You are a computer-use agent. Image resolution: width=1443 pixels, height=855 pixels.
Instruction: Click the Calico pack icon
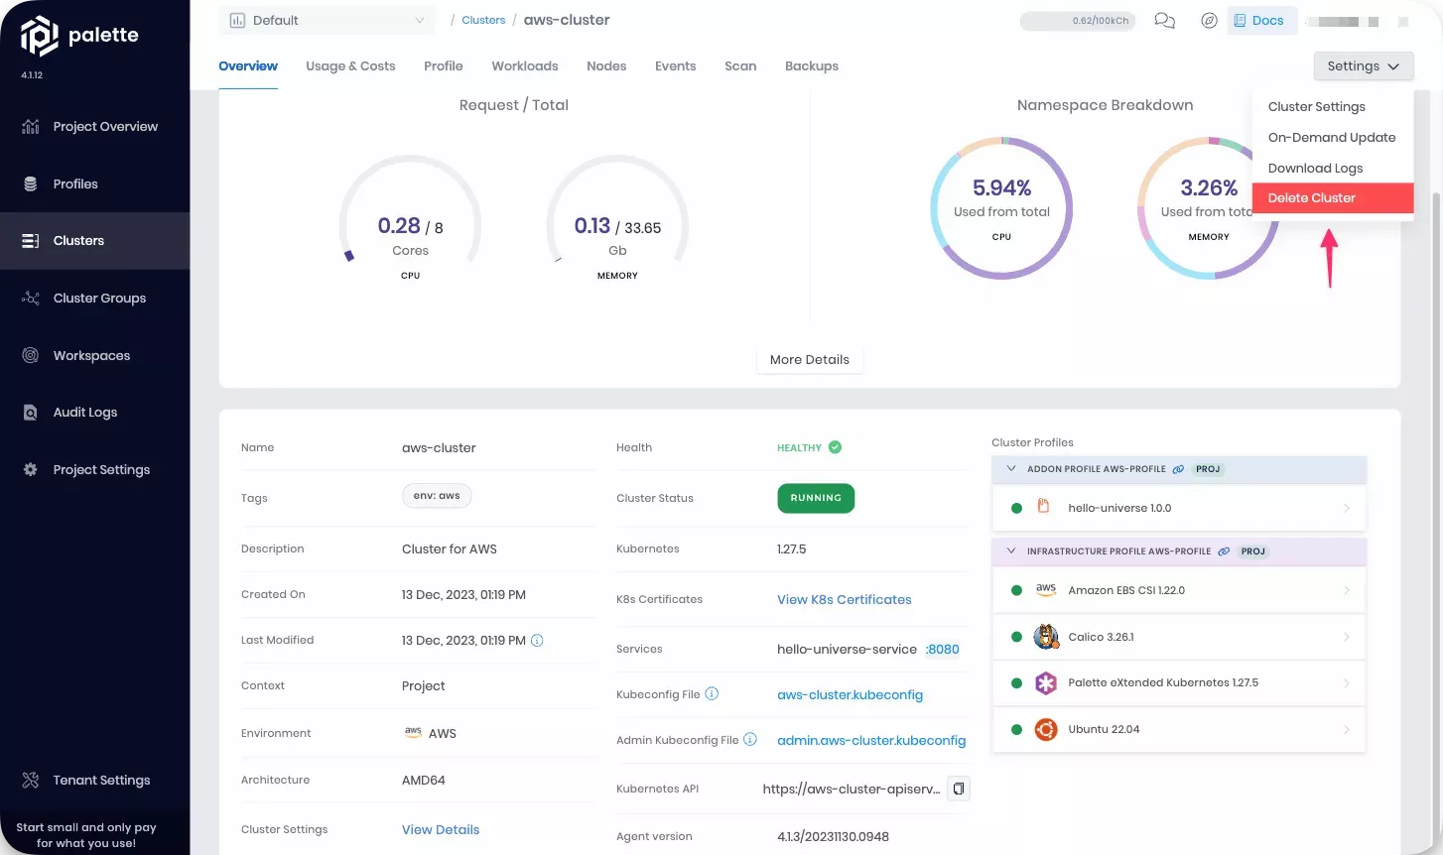(x=1046, y=637)
